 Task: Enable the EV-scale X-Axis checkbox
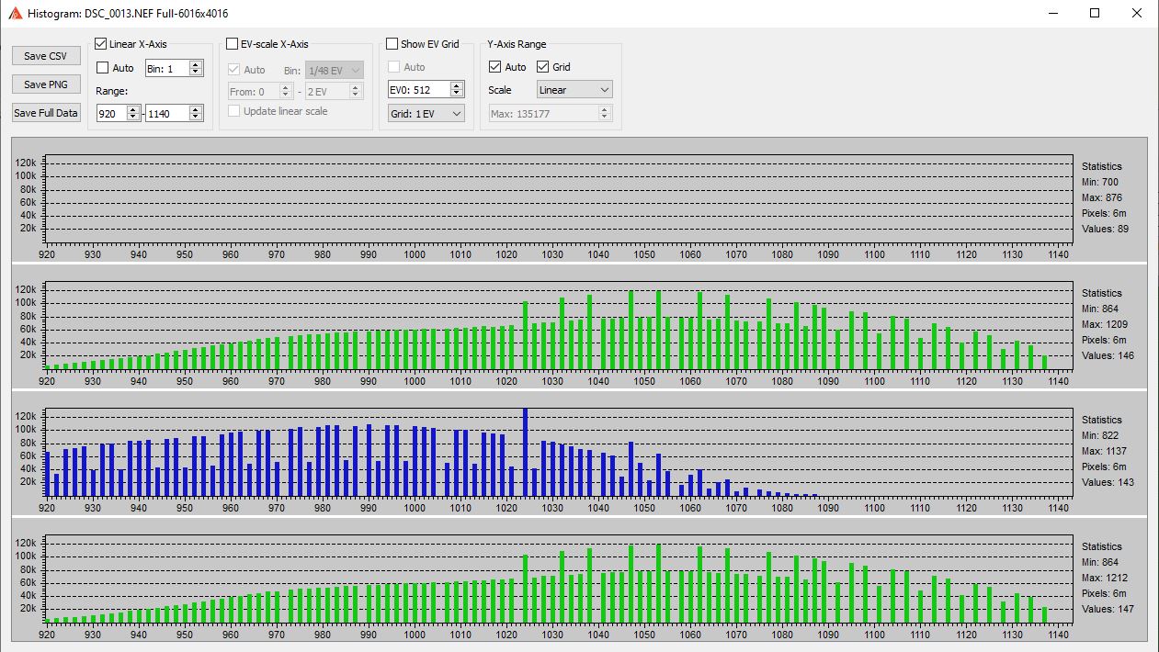[233, 44]
